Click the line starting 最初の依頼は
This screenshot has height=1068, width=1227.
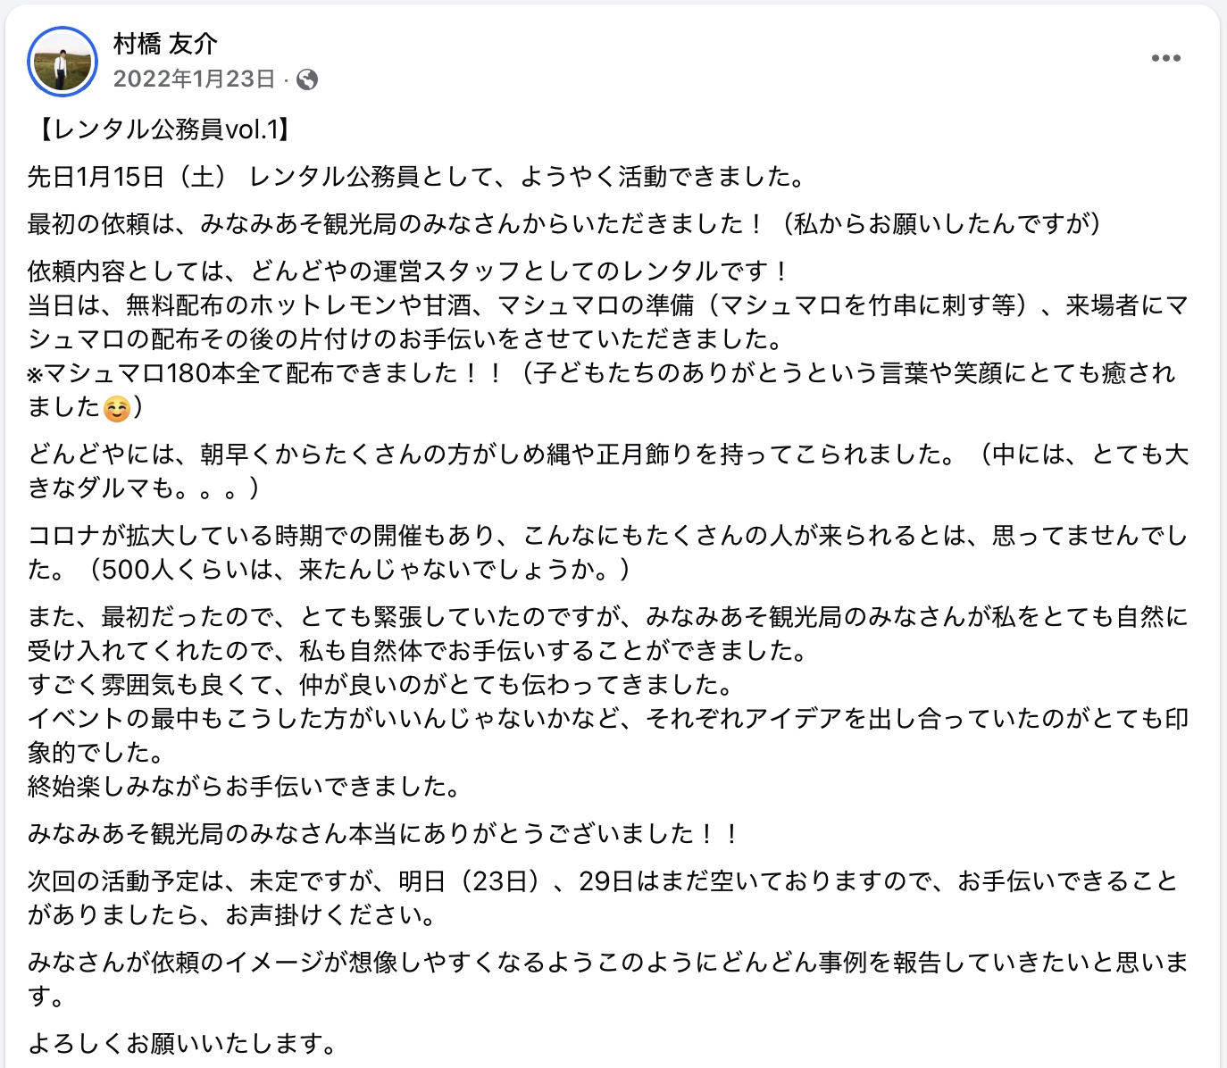click(x=563, y=223)
